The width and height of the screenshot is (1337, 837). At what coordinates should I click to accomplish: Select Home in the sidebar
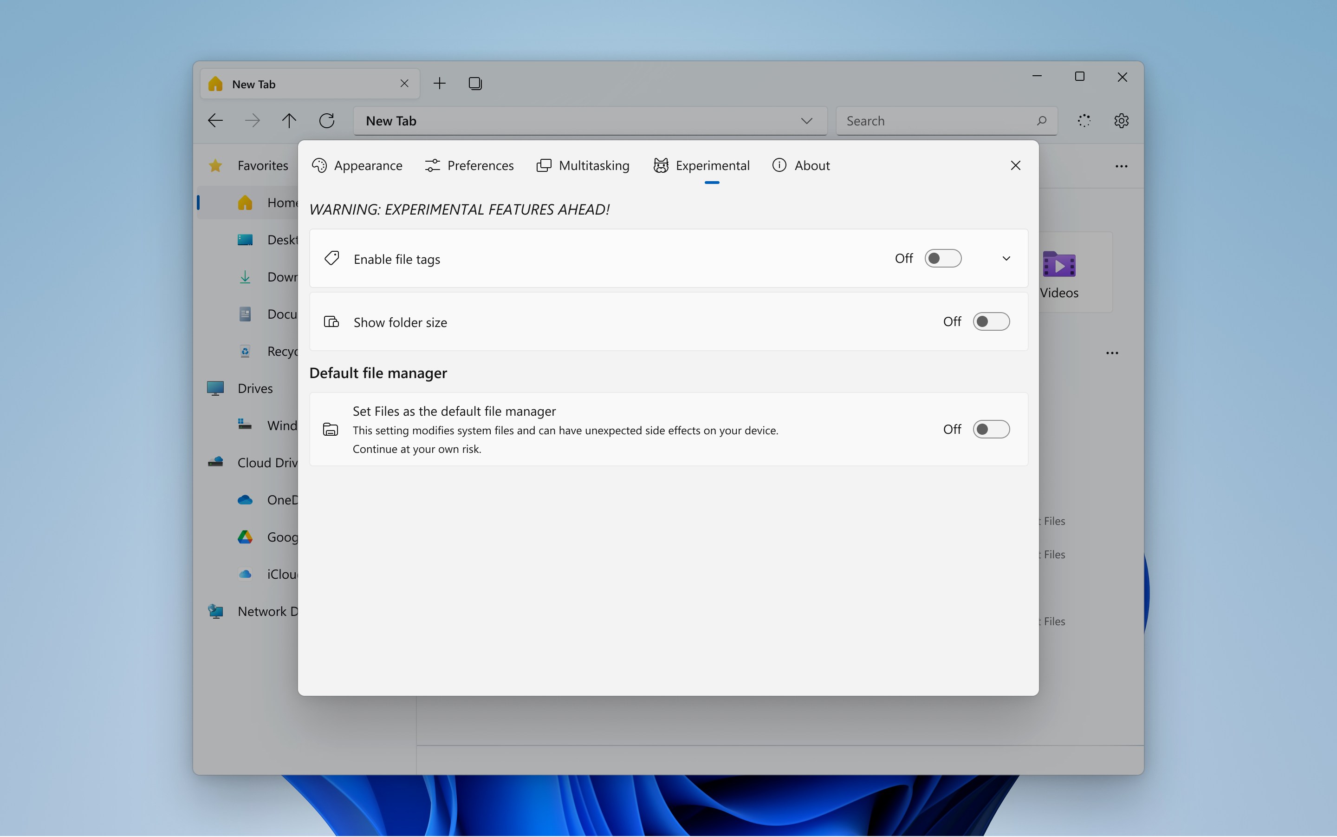coord(248,203)
